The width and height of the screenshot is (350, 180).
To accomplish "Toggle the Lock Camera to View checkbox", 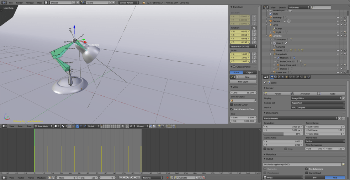I will click(232, 109).
